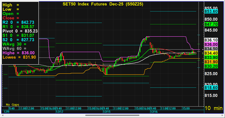Select the Pivot 0 legend entry

[x=20, y=31]
